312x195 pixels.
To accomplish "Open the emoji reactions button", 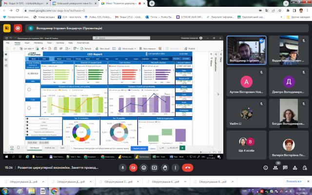I will coord(144,167).
